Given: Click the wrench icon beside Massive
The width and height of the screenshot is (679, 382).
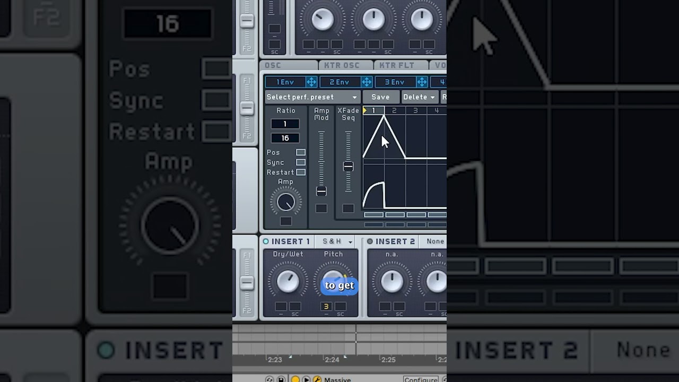Looking at the screenshot, I should click(x=317, y=379).
